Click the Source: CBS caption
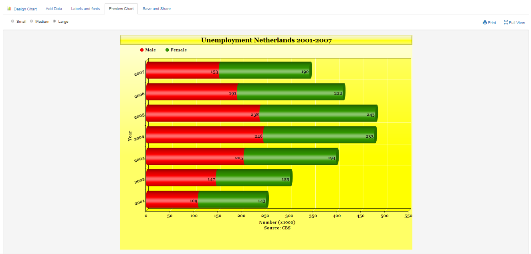Viewport: 531px width, 254px height. click(277, 228)
